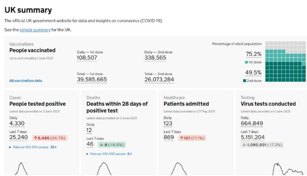Screen dimensions: 307x176
Task: Click the vaccination percentage waffle chart
Action: pyautogui.click(x=285, y=61)
